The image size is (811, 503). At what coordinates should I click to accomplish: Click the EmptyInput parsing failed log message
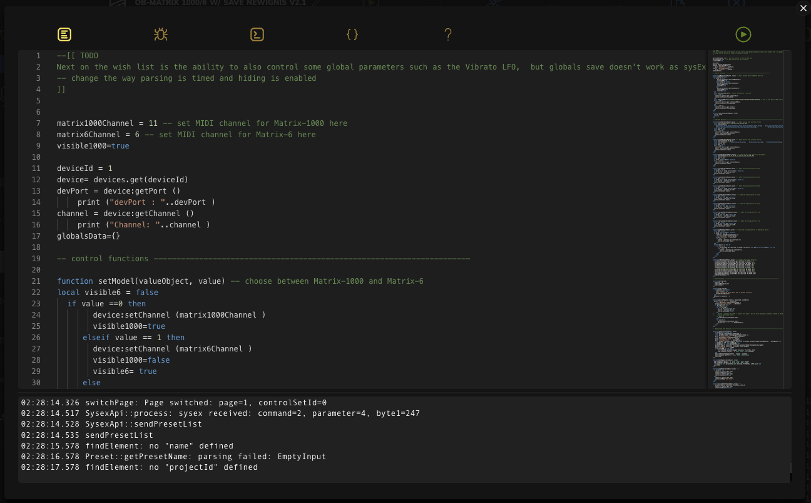[173, 457]
